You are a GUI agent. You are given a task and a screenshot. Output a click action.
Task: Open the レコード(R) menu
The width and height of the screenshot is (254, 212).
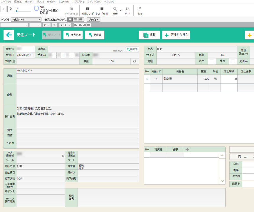[64, 1]
